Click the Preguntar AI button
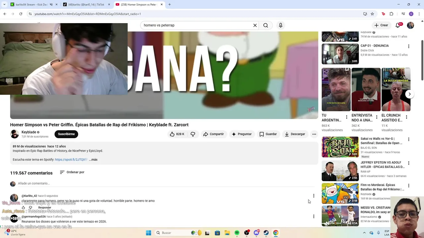The width and height of the screenshot is (424, 238). pos(242,134)
